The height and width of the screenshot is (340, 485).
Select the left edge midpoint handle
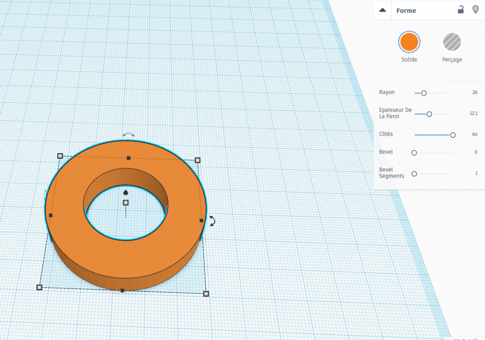pos(51,215)
